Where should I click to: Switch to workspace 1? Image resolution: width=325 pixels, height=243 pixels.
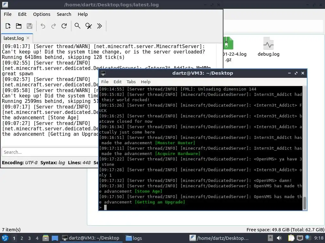(x=14, y=238)
